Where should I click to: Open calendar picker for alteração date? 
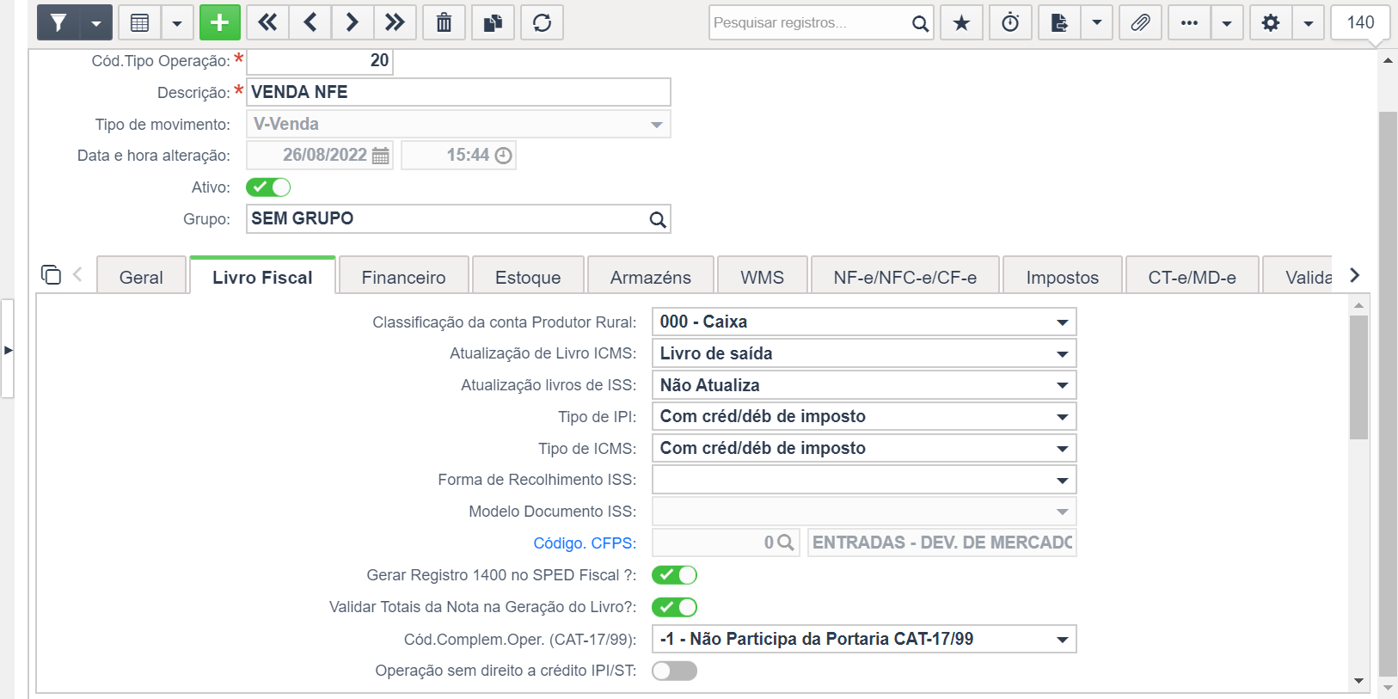[x=380, y=156]
